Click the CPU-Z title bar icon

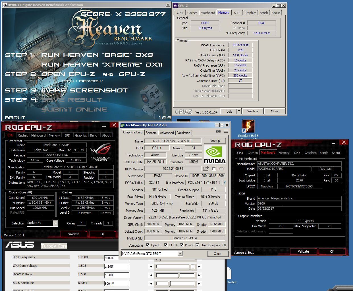pyautogui.click(x=175, y=5)
